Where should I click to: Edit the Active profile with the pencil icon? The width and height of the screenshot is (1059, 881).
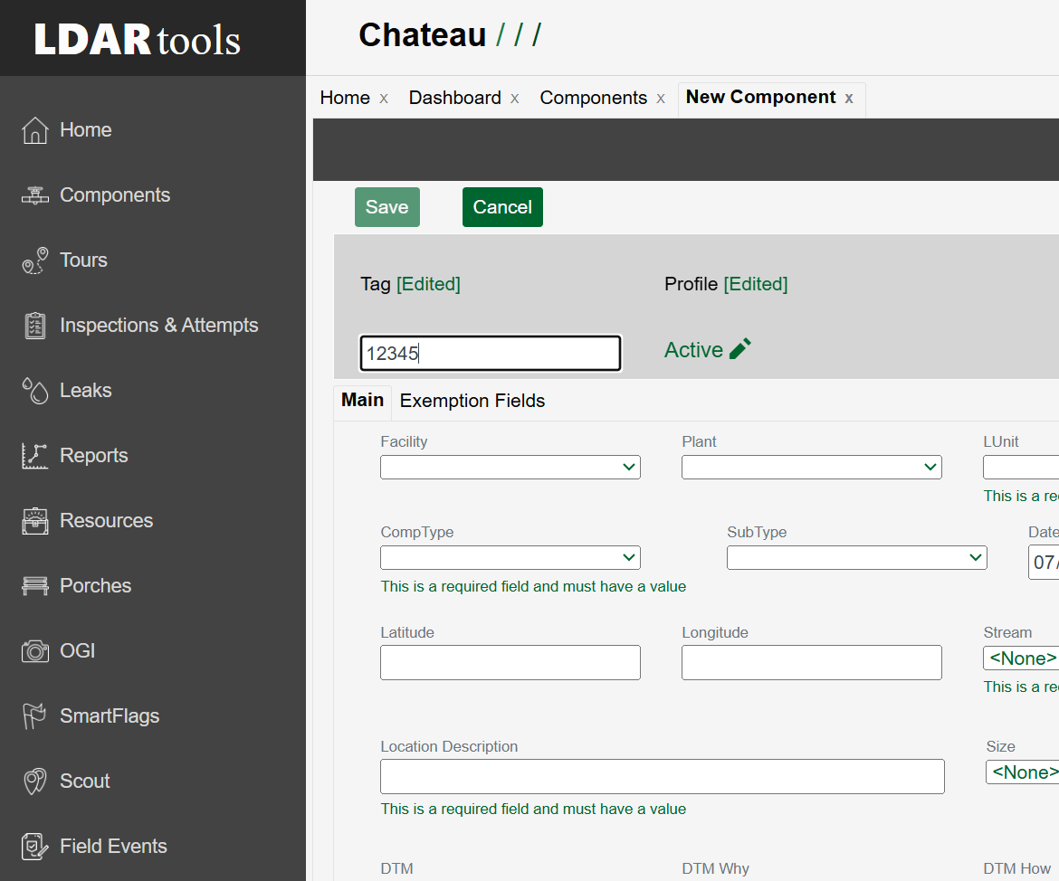coord(740,349)
